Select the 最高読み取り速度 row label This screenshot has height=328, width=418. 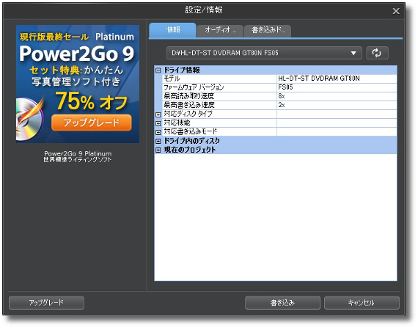pyautogui.click(x=188, y=96)
